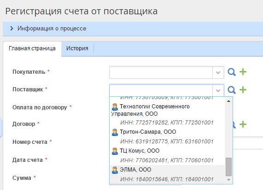Choose Технологии Современного Управления, ООО from list
Image resolution: width=263 pixels, height=190 pixels.
pos(167,114)
